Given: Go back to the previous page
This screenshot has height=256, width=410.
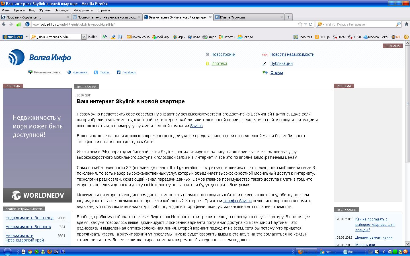Looking at the screenshot, I should [4, 24].
